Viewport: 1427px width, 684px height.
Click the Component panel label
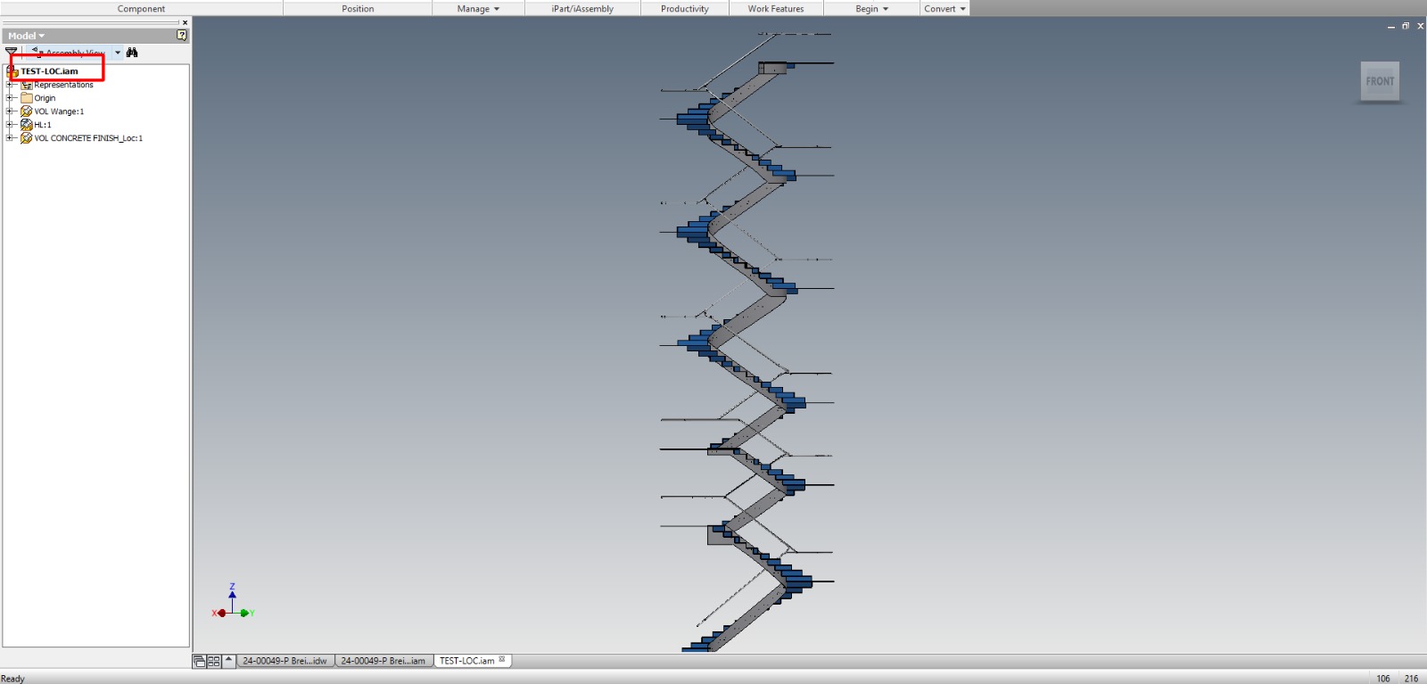tap(141, 9)
